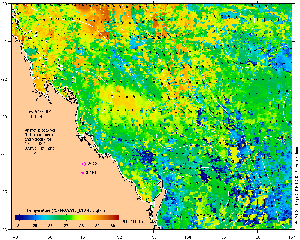Click the '0.5m/s (1kt 12h)' text
Viewport: 300px width, 240px height.
pyautogui.click(x=39, y=148)
